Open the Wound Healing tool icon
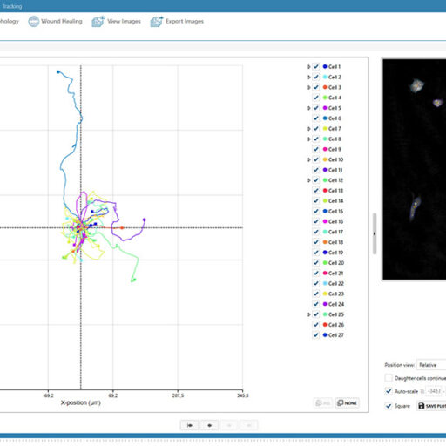 pos(34,22)
